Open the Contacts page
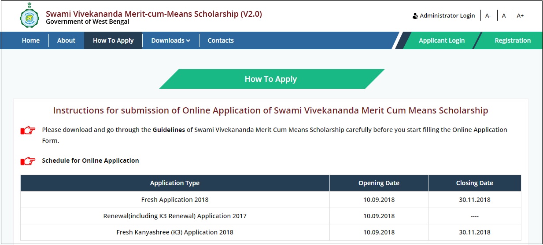Image resolution: width=543 pixels, height=245 pixels. (x=221, y=40)
